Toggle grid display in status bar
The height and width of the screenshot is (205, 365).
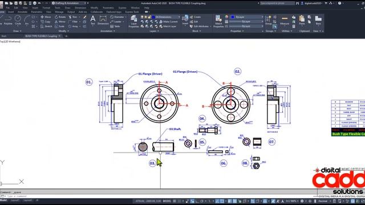[x=175, y=201]
